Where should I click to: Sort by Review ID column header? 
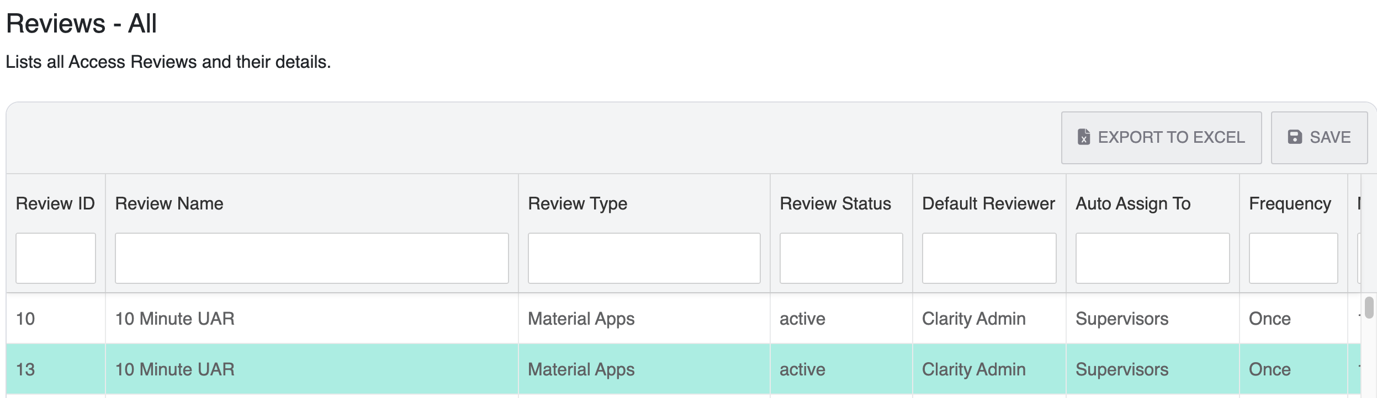click(55, 203)
